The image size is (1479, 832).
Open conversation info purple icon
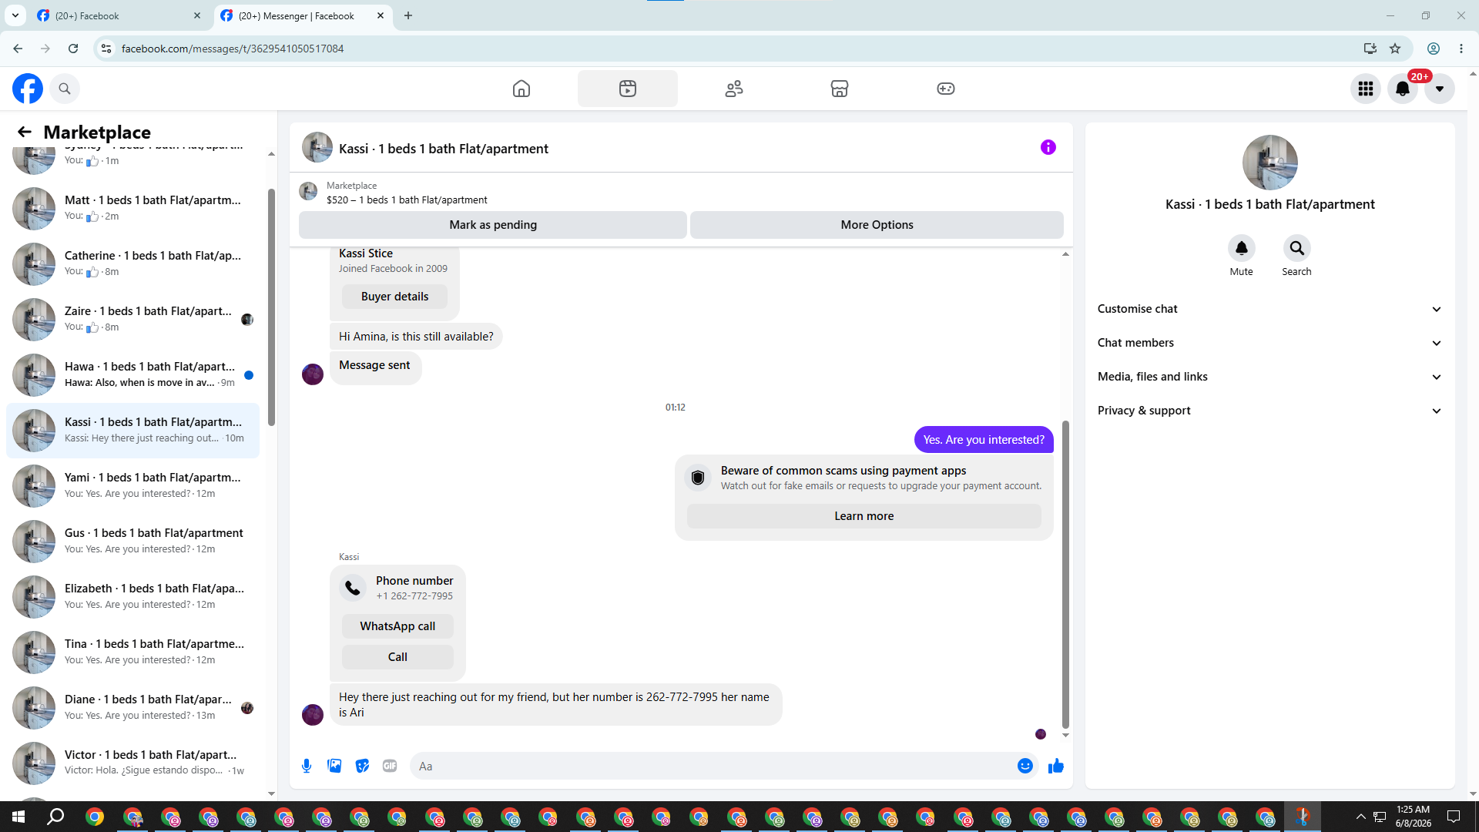1048,147
